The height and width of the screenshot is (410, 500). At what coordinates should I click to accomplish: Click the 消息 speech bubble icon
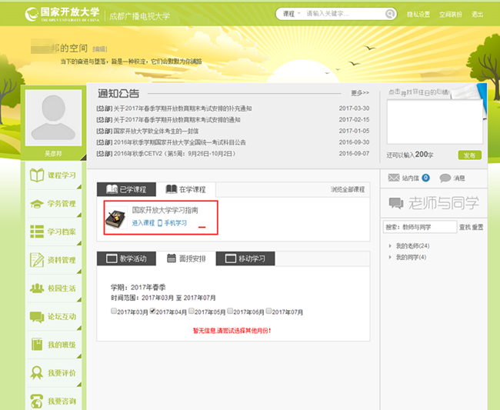coord(445,178)
